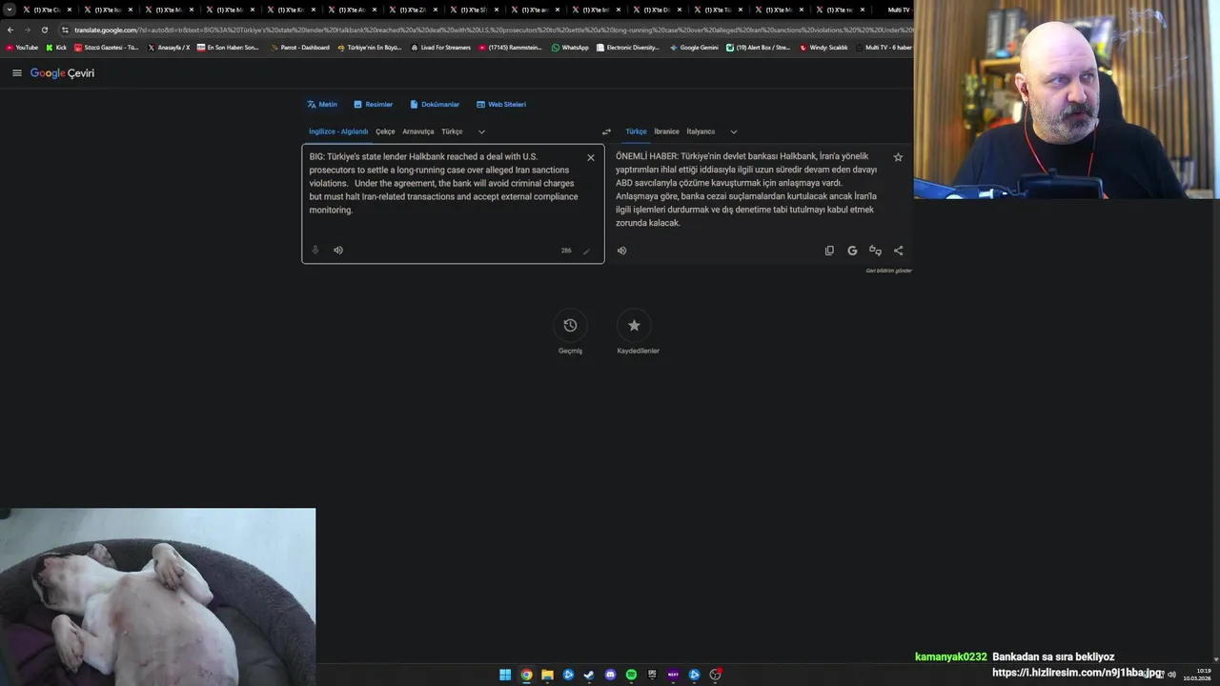Select Arnavutça as source language
This screenshot has width=1220, height=686.
click(417, 131)
